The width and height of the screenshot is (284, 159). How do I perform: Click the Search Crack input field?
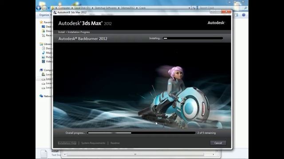click(221, 8)
